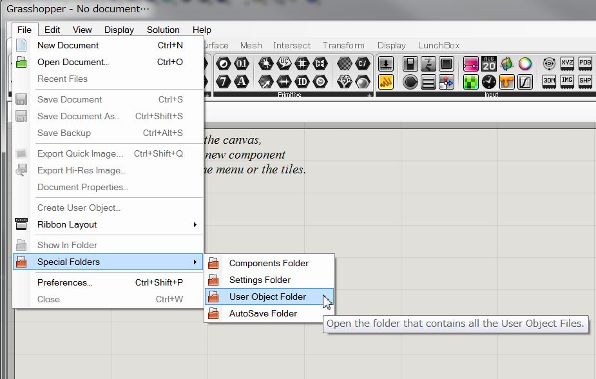The image size is (596, 379).
Task: Open the View menu
Action: [x=82, y=30]
